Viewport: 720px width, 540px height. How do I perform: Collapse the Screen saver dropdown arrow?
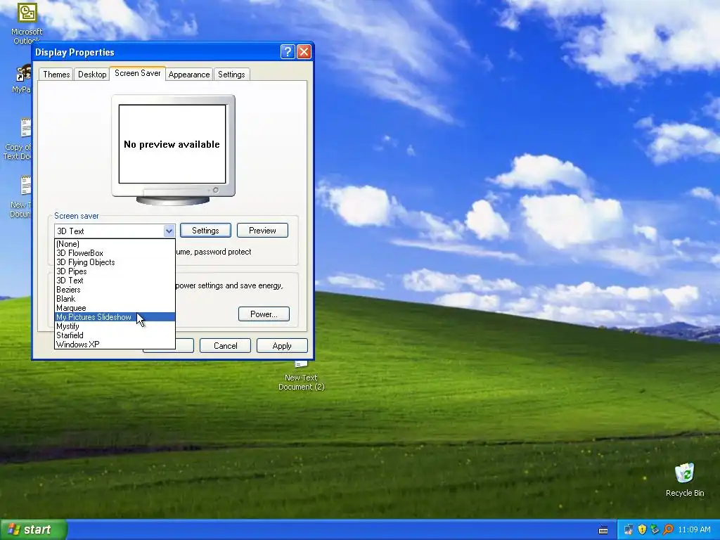[x=169, y=231]
